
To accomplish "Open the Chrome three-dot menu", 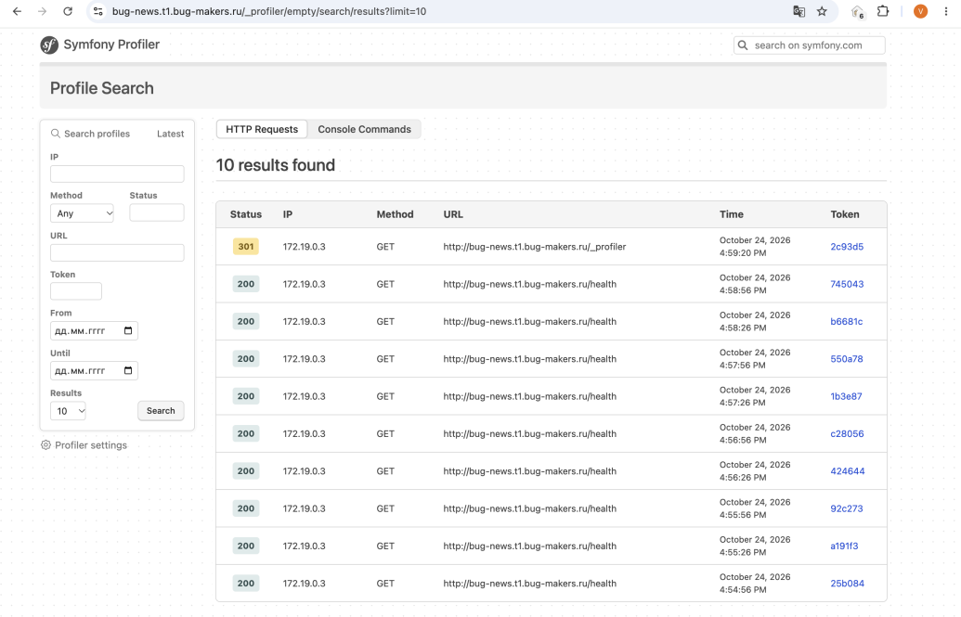I will pyautogui.click(x=945, y=11).
